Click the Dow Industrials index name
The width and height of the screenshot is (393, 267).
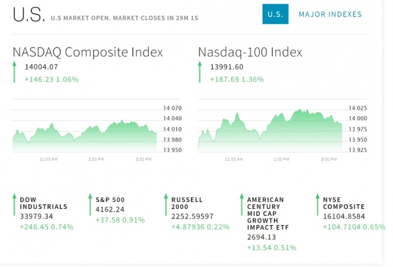point(43,203)
